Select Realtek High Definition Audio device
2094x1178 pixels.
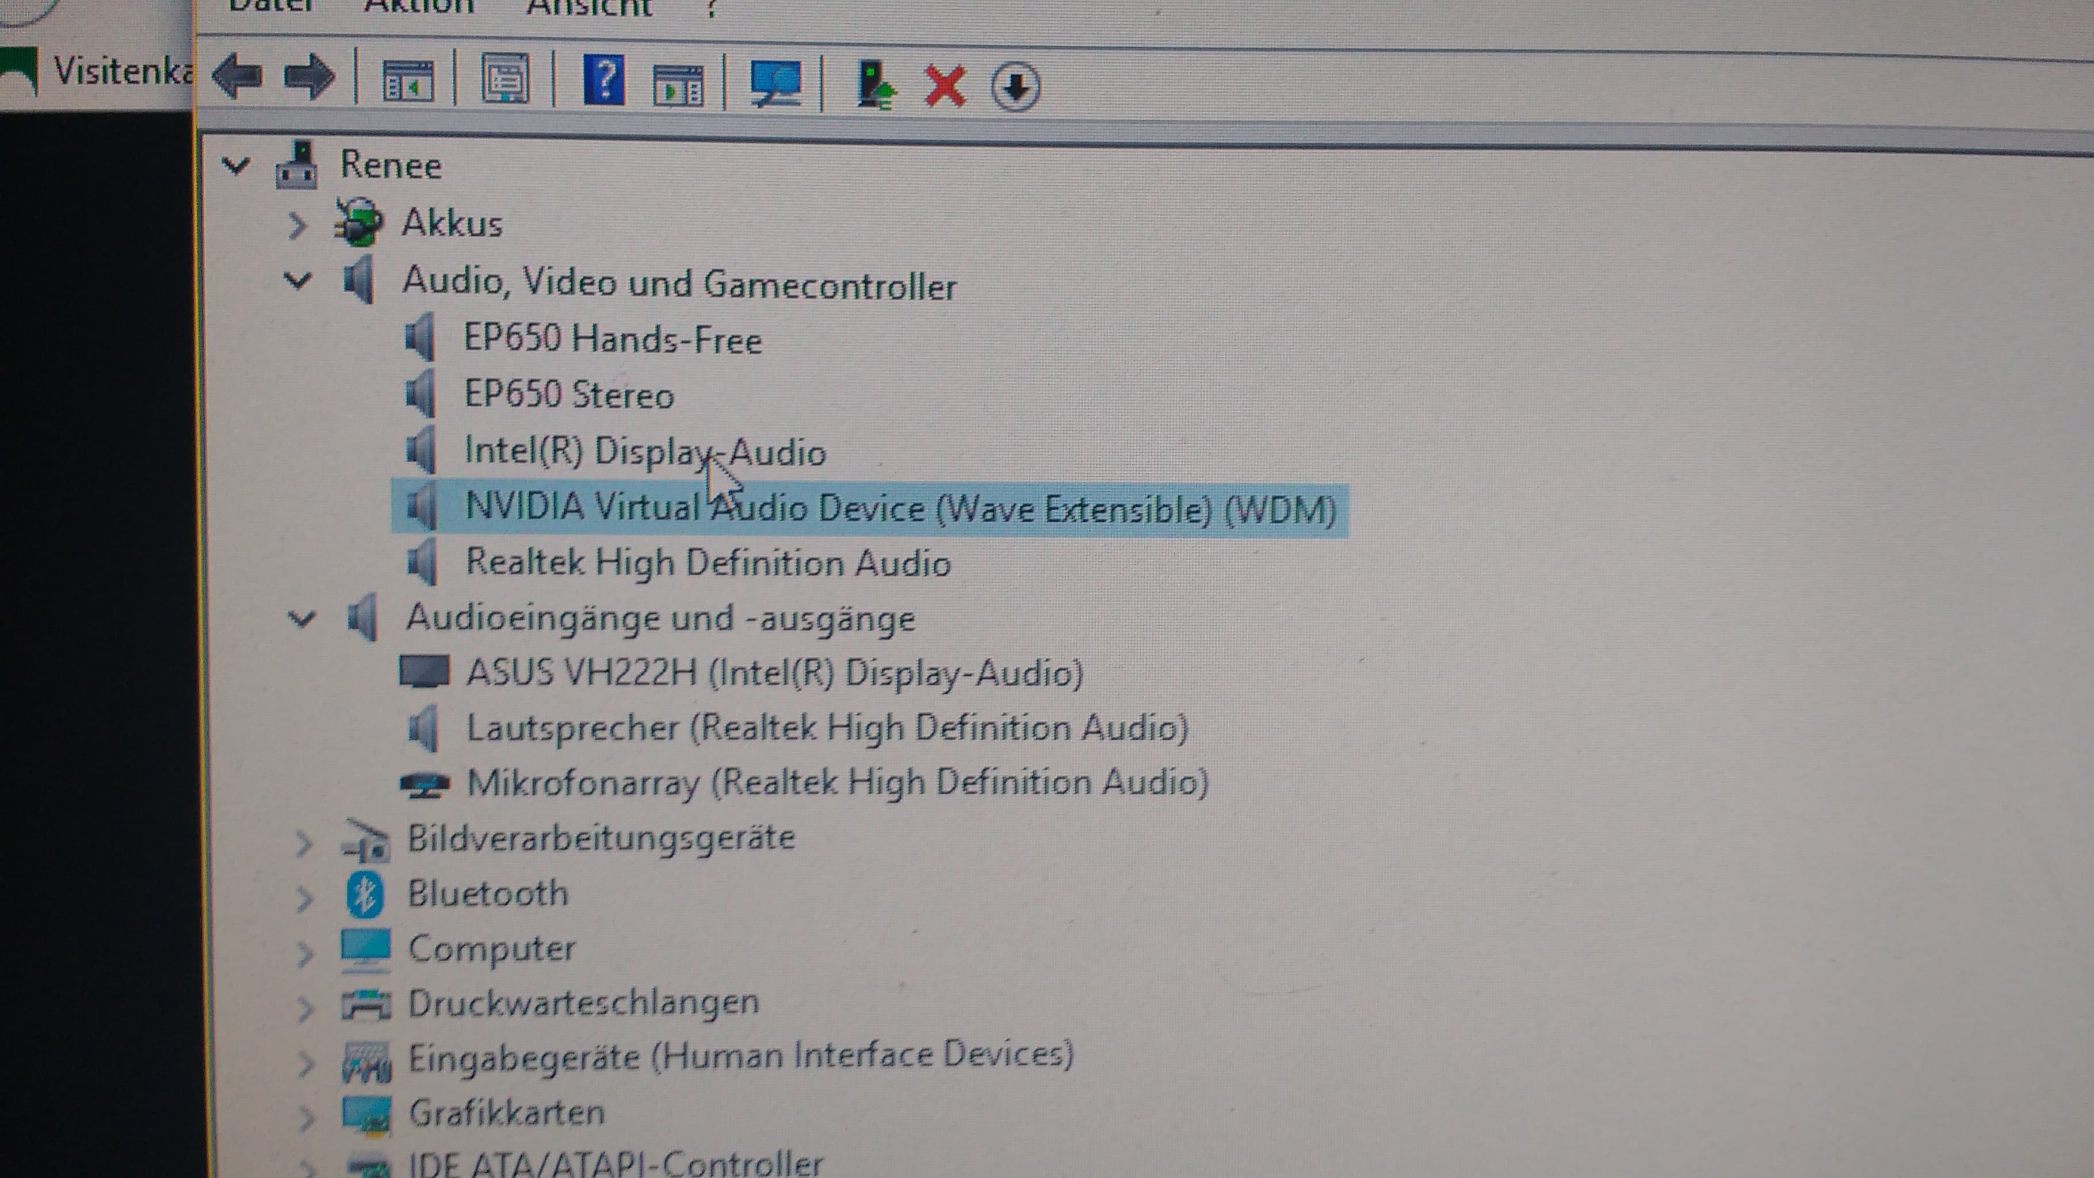tap(707, 563)
